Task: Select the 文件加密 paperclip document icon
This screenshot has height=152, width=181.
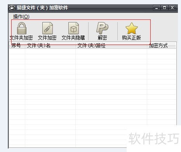Action: 47,28
